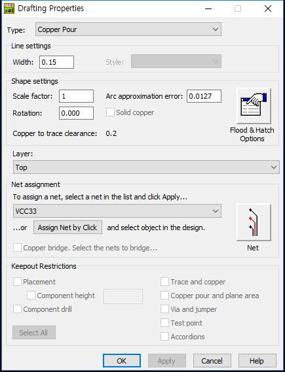Open Help for Drafting Properties
The height and width of the screenshot is (372, 285).
pos(257,361)
